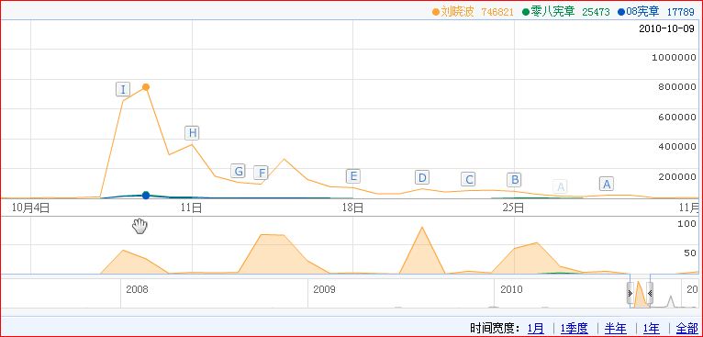The image size is (703, 337).
Task: Click the rightmost solid A marker
Action: (607, 184)
